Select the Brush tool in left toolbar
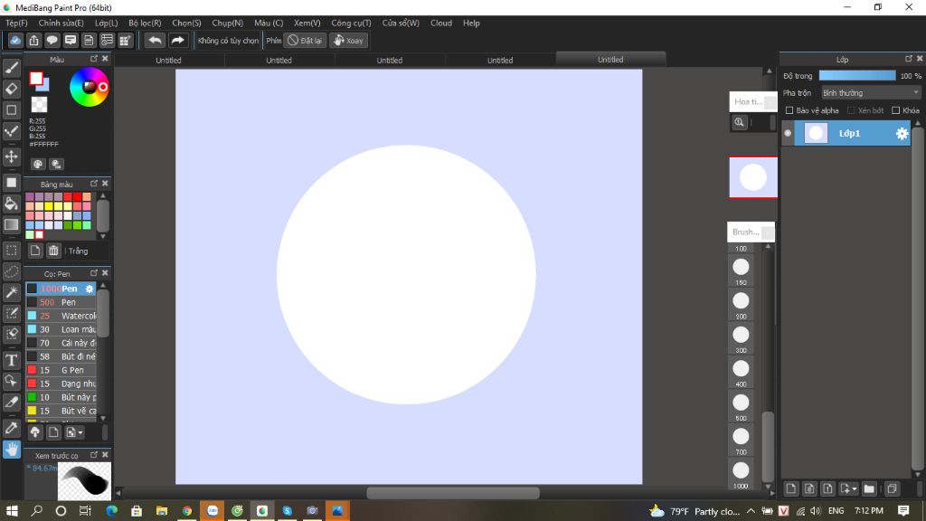 tap(11, 68)
